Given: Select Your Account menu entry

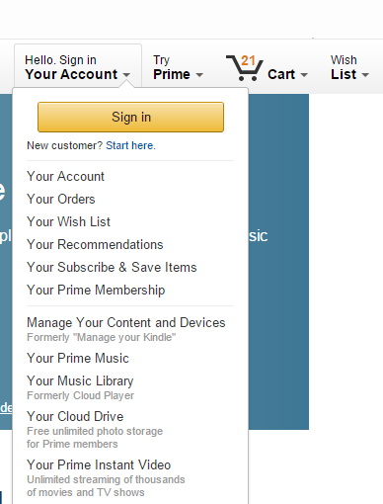Looking at the screenshot, I should point(65,177).
